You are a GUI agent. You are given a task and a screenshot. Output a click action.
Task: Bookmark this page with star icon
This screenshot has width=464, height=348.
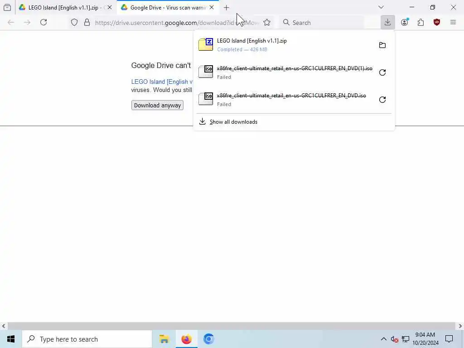click(266, 23)
